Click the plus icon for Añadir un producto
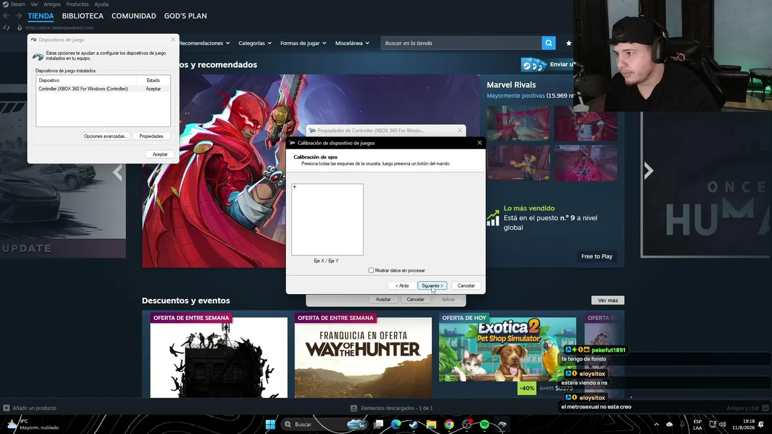Image resolution: width=772 pixels, height=434 pixels. [6, 408]
